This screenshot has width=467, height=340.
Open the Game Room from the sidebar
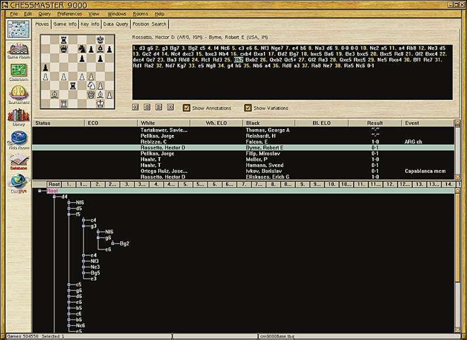19,50
